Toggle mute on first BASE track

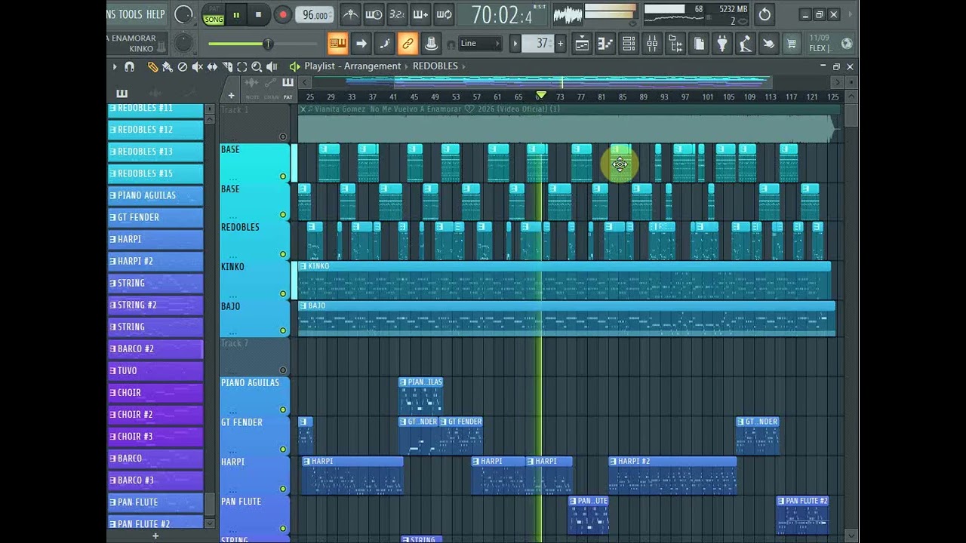pos(283,176)
